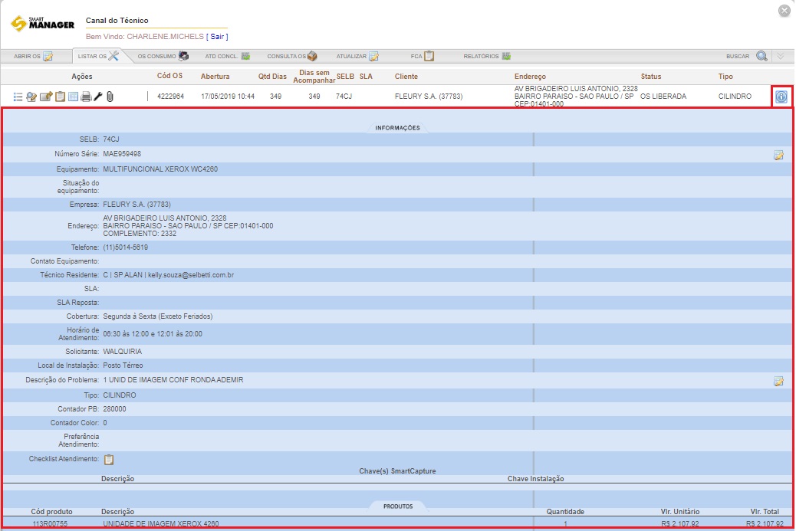Click the phone number (11)5014-5619
The height and width of the screenshot is (531, 796).
pos(126,247)
